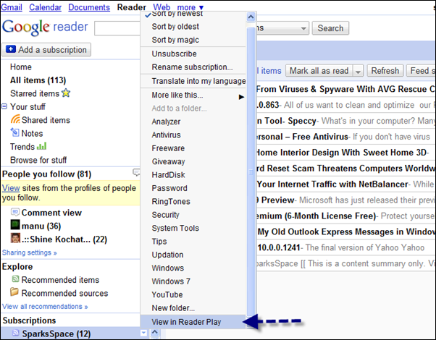
Task: Open the Web link
Action: pyautogui.click(x=162, y=7)
